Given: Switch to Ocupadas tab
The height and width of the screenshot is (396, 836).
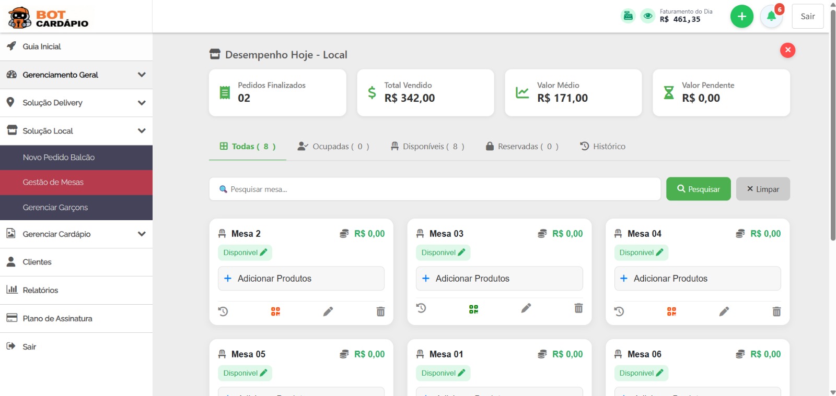Looking at the screenshot, I should 333,147.
